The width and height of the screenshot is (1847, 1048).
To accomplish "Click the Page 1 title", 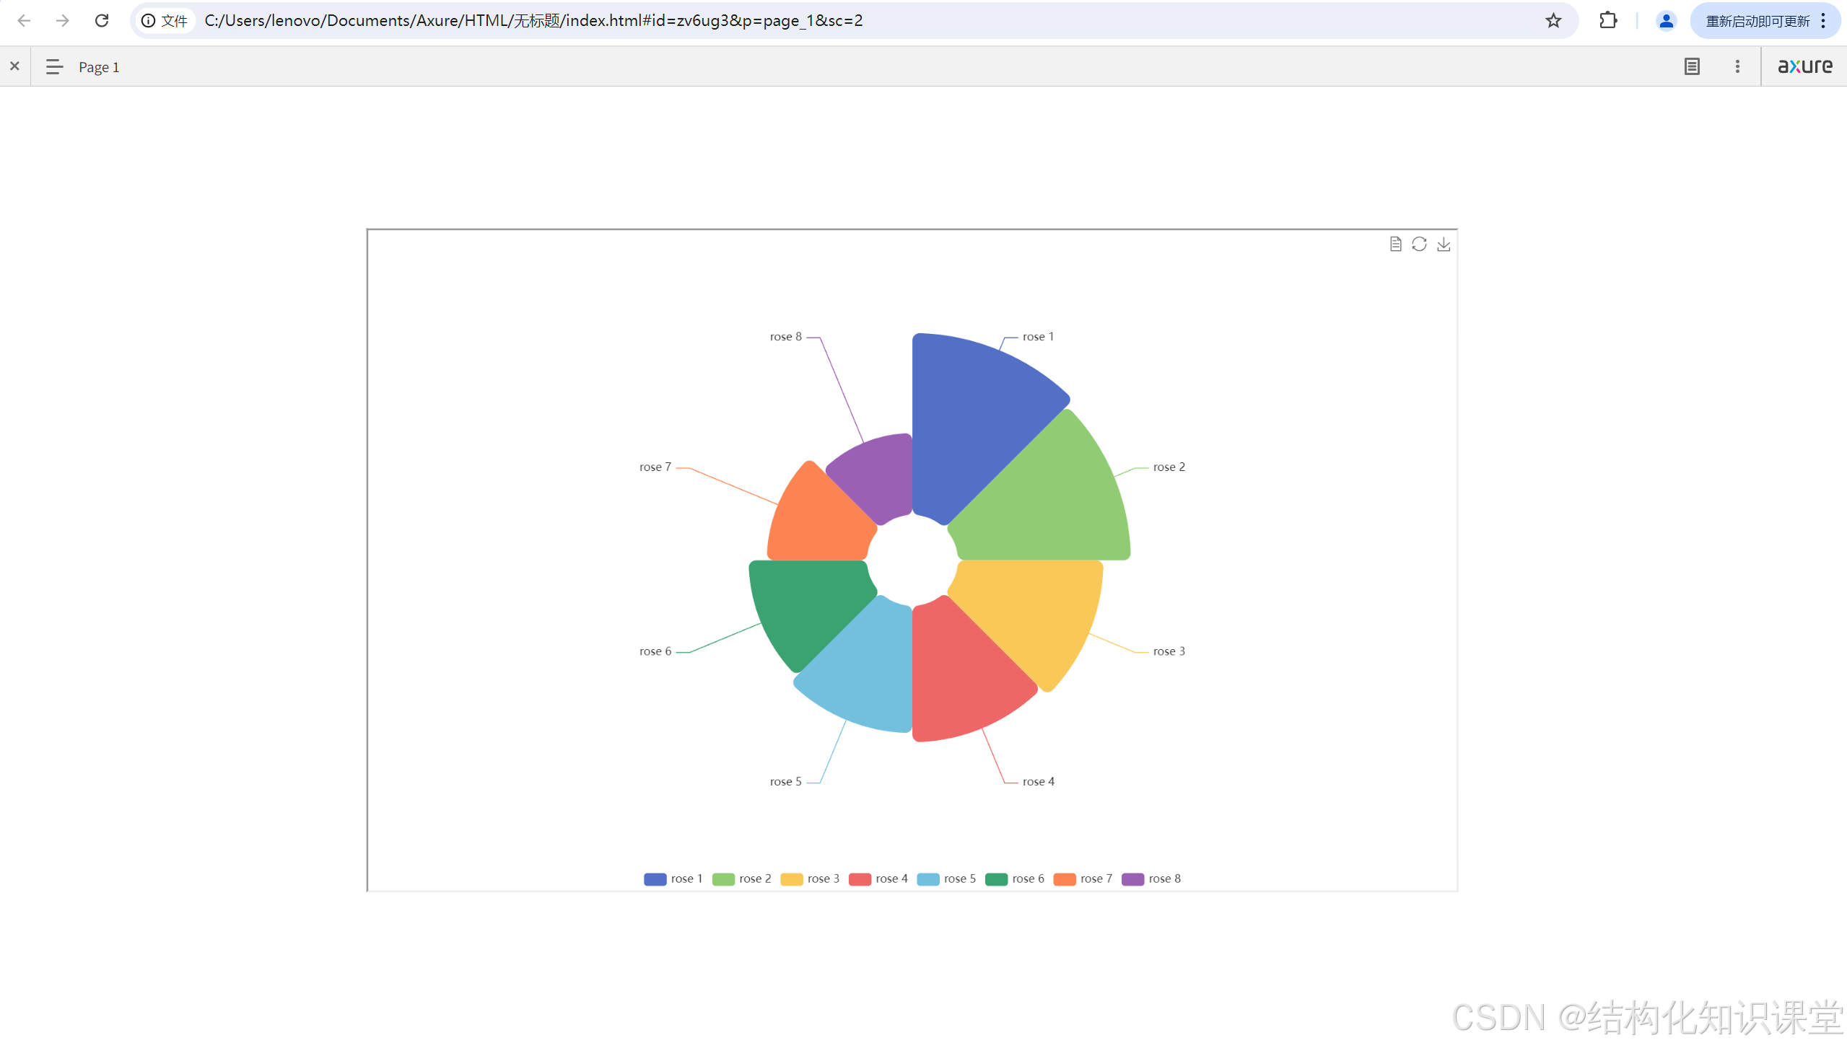I will (99, 67).
